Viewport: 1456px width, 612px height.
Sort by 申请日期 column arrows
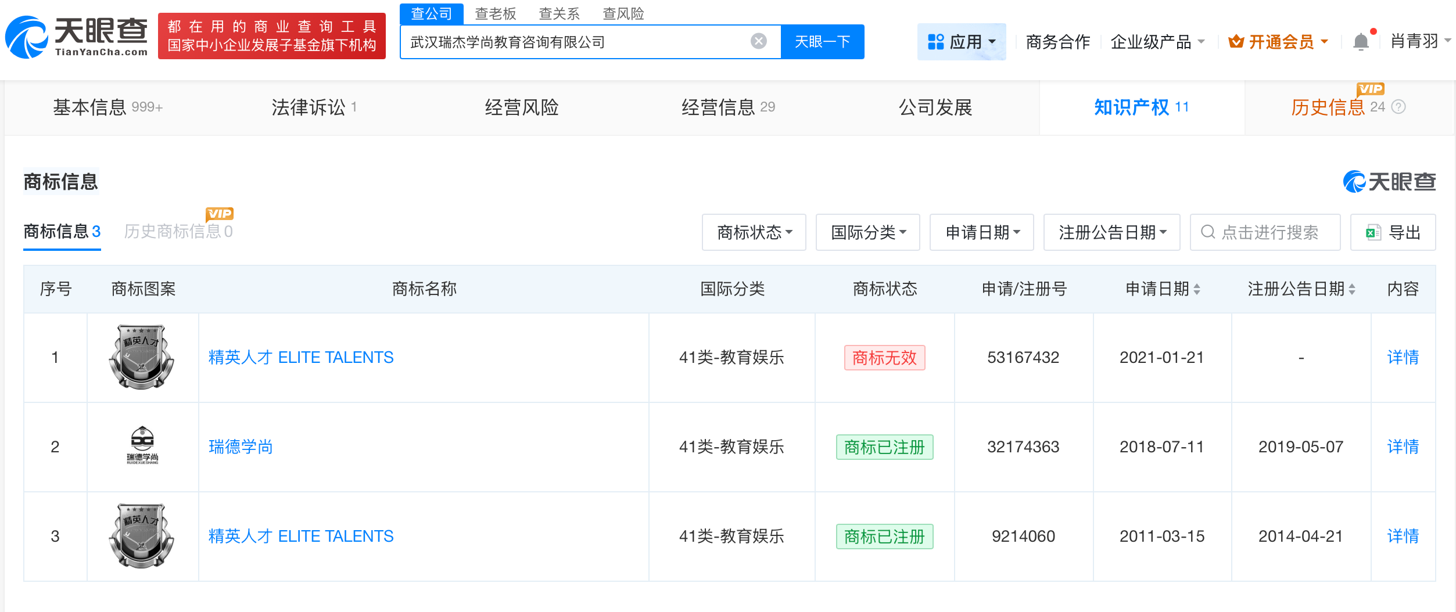(x=1197, y=289)
